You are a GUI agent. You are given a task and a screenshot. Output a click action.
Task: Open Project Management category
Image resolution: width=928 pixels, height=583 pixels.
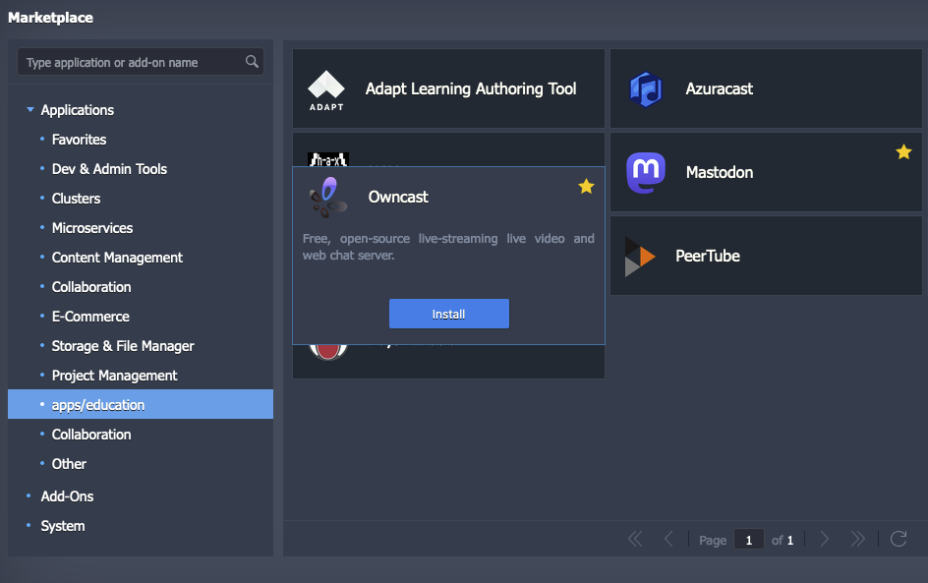[114, 376]
